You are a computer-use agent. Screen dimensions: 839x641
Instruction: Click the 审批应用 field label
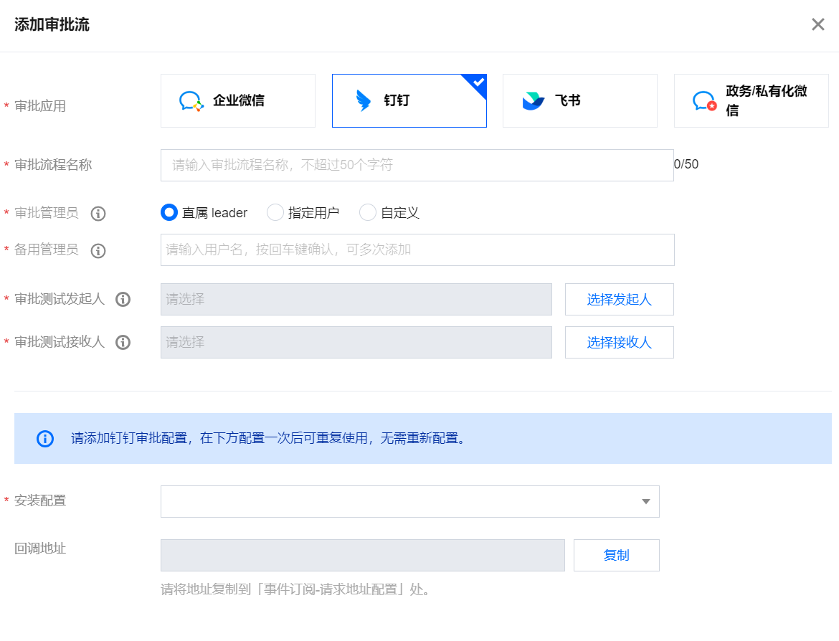(40, 106)
